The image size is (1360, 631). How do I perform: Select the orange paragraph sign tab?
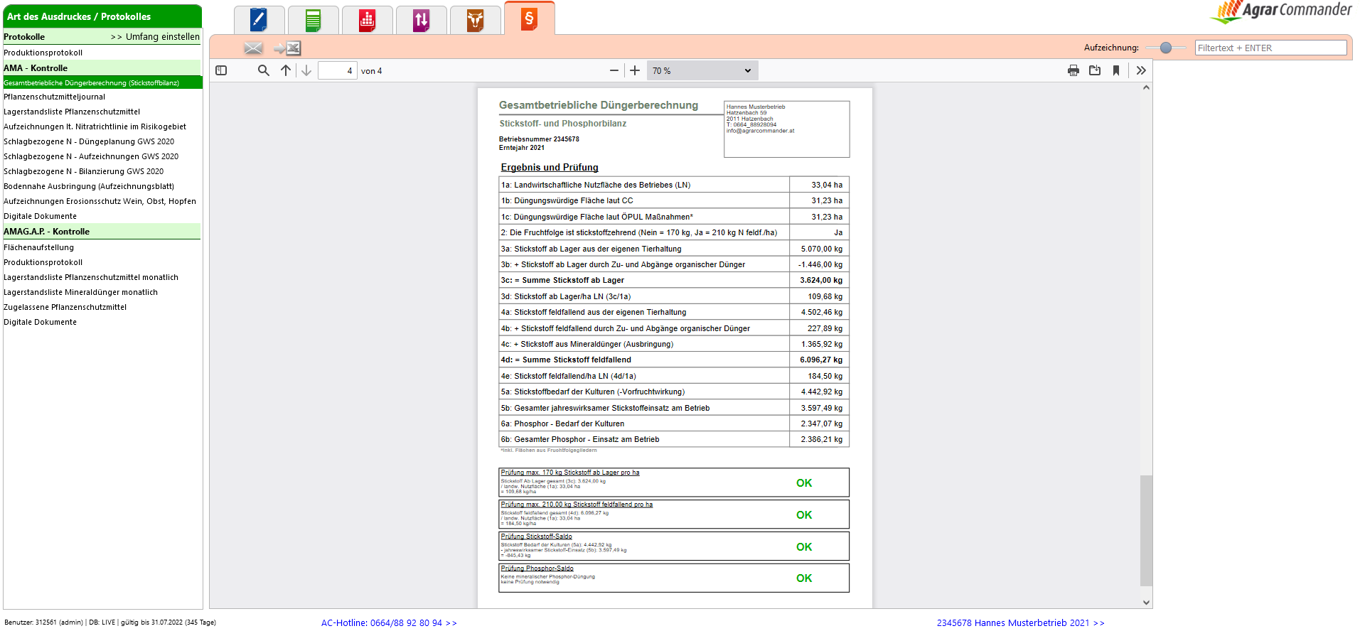tap(529, 18)
